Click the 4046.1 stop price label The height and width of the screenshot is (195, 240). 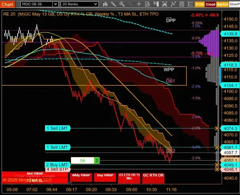230,169
